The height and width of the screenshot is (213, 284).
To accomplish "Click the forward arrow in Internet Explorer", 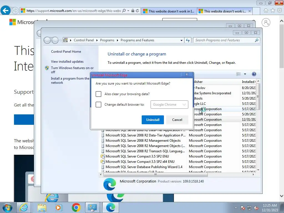I will click(x=15, y=11).
